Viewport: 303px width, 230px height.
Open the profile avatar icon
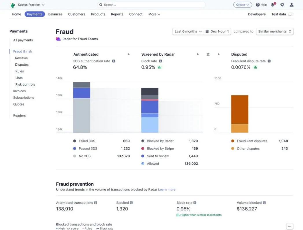(x=291, y=5)
